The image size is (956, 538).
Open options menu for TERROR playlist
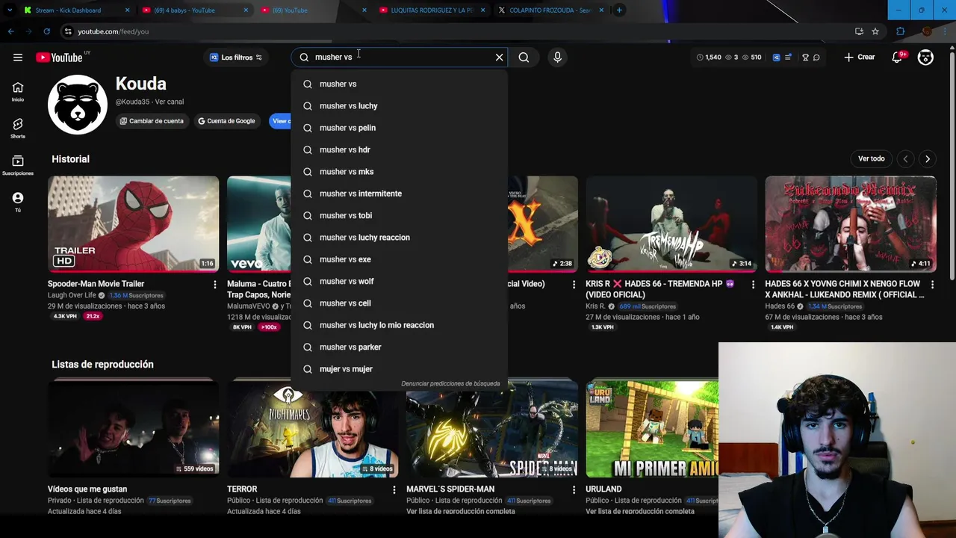394,490
